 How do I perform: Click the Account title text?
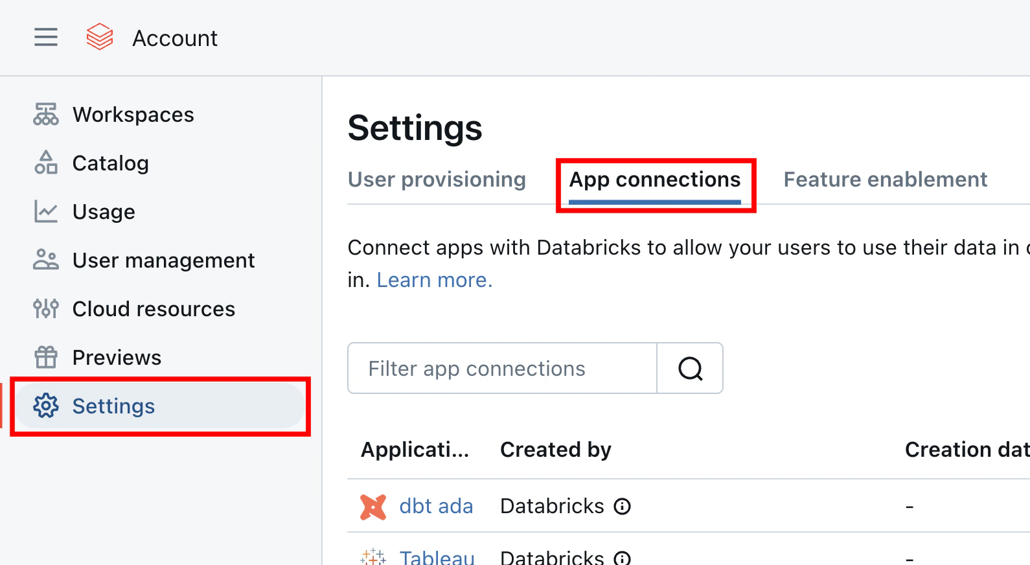[175, 38]
